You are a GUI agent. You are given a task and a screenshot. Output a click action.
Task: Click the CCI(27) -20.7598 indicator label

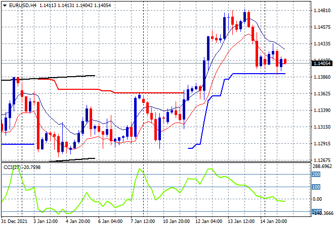(22, 167)
